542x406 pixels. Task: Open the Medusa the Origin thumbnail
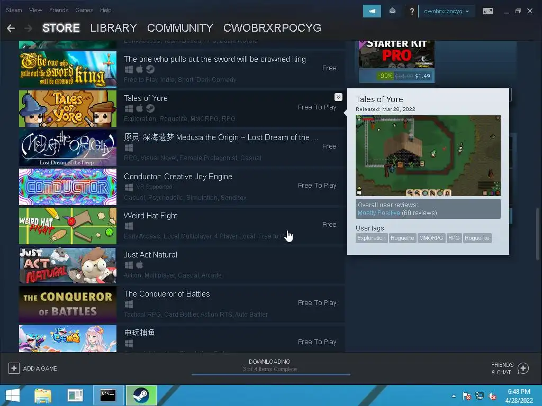[x=68, y=148]
